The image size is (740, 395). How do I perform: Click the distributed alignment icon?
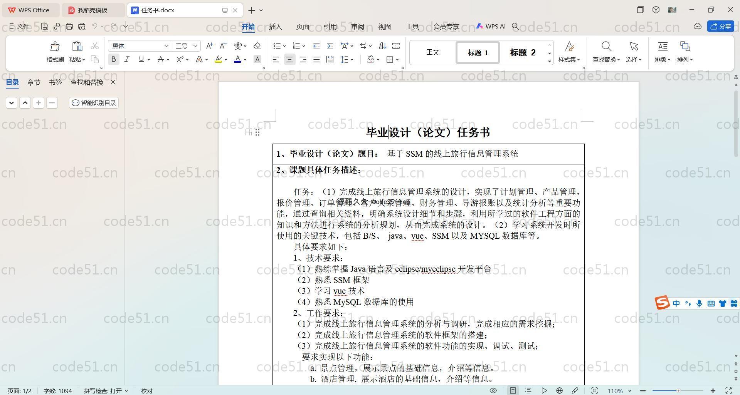[x=330, y=59]
